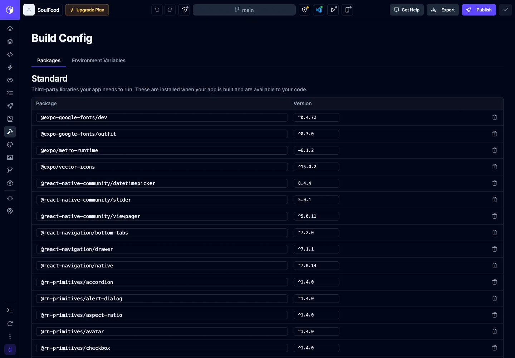
Task: Open the code editor sidebar icon
Action: click(10, 54)
